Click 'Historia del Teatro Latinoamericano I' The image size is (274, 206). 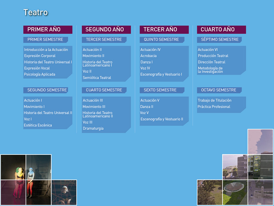97,64
